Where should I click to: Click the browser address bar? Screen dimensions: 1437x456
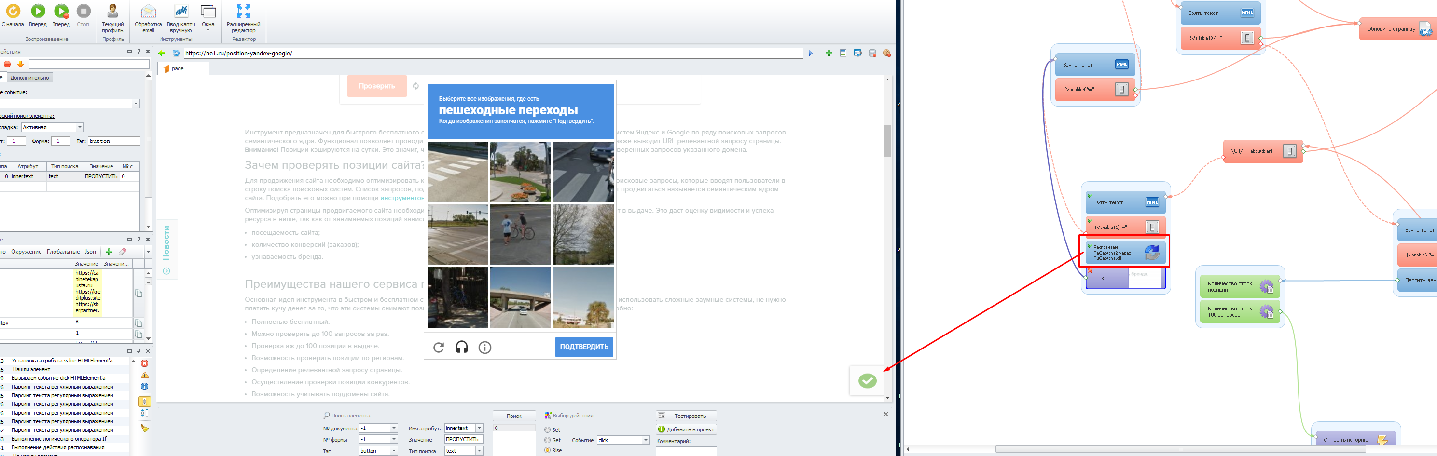click(x=493, y=53)
